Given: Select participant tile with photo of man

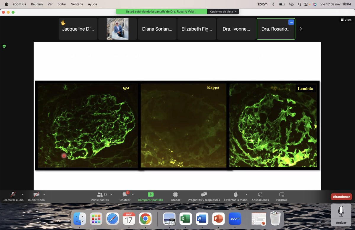Looking at the screenshot, I should click(117, 29).
